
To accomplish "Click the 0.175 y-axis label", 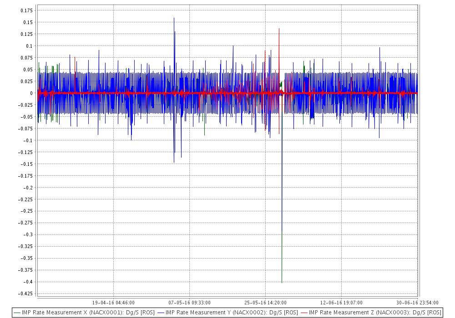I will click(27, 10).
